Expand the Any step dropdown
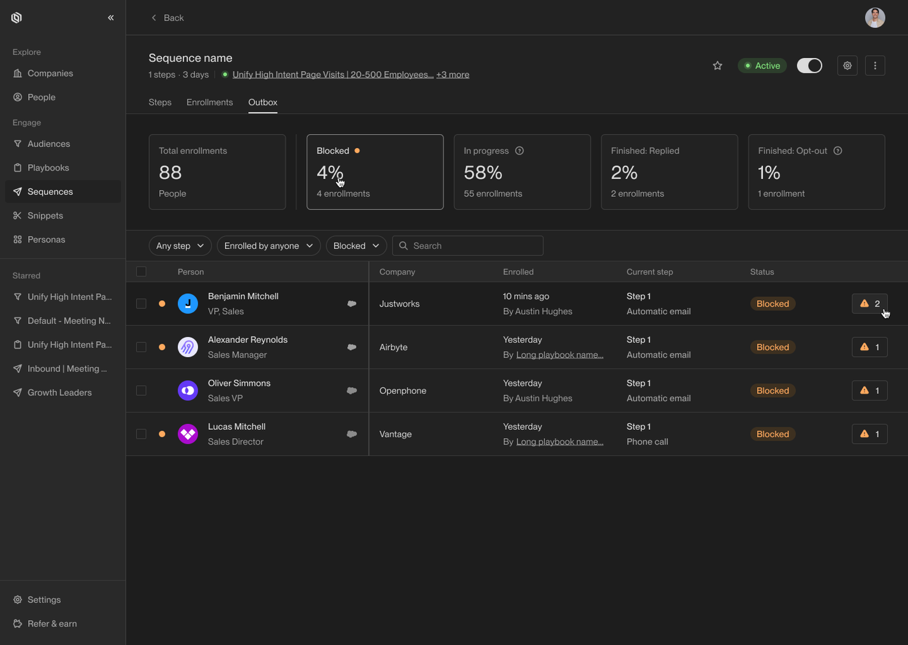 [180, 246]
